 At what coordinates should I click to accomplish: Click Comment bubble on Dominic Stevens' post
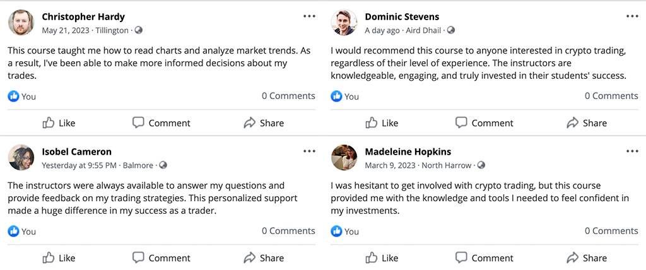coord(462,123)
